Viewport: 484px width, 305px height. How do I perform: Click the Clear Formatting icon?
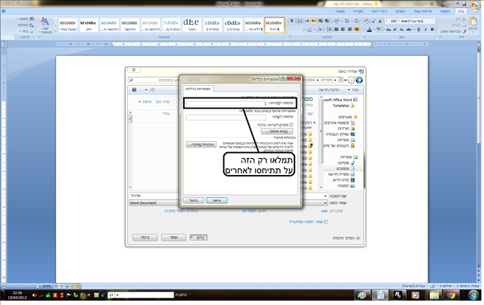click(366, 21)
